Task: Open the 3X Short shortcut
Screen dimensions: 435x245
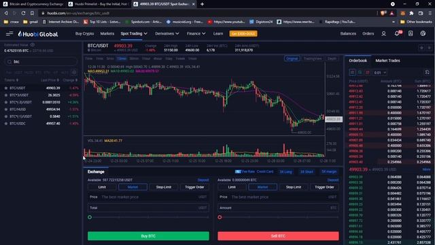Action: (x=307, y=171)
